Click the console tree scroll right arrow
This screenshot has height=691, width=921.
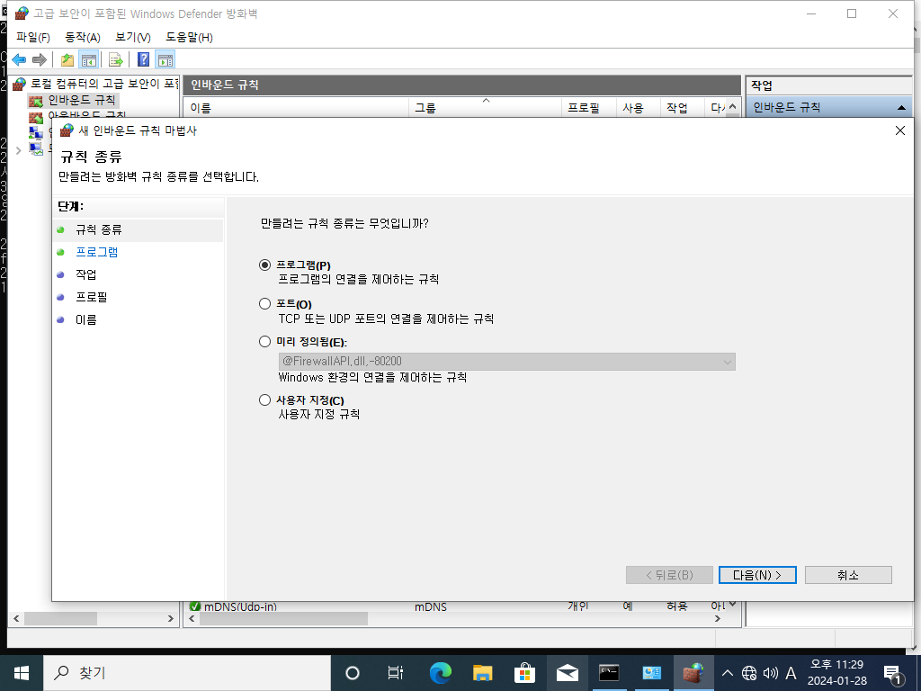pyautogui.click(x=170, y=619)
